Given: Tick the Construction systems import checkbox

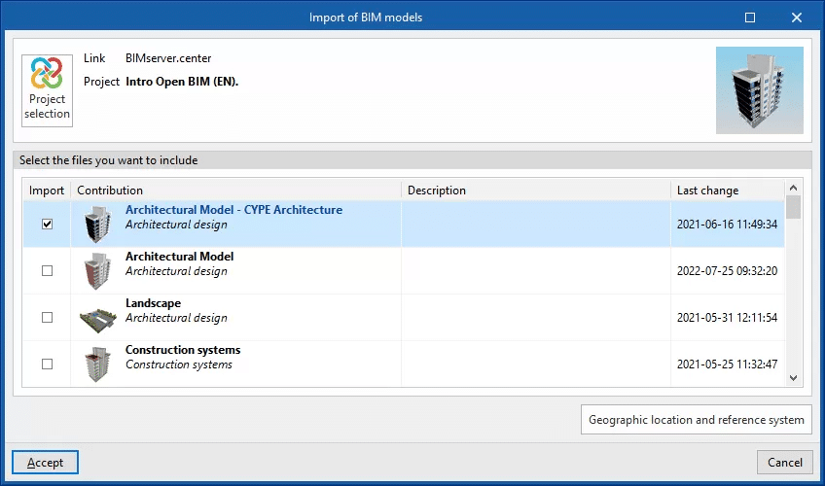Looking at the screenshot, I should tap(48, 364).
